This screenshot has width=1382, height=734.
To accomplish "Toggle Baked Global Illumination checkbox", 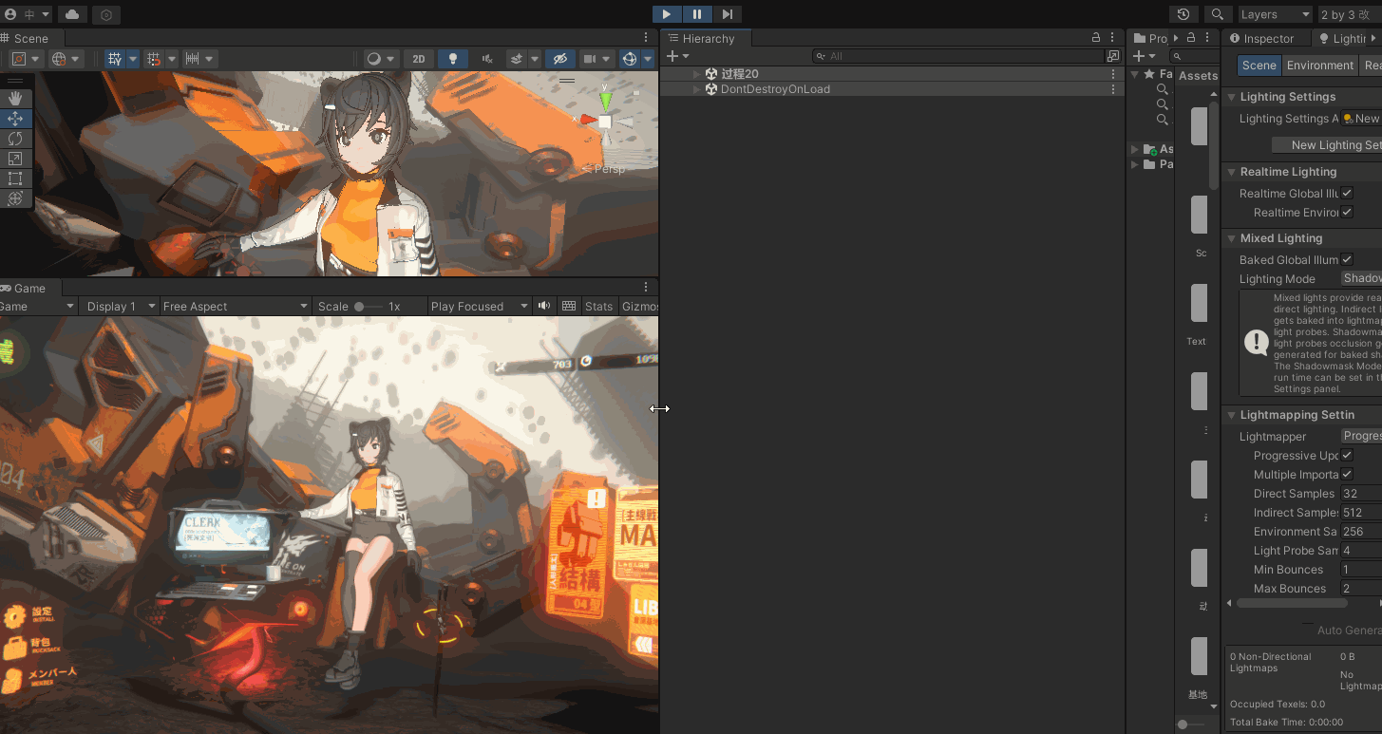I will click(x=1347, y=259).
